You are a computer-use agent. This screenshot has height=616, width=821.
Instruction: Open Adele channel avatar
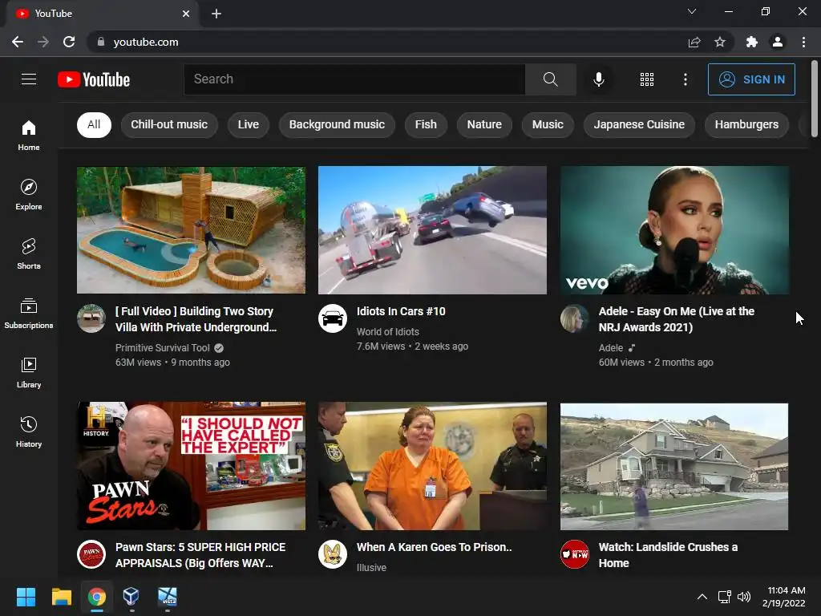575,318
